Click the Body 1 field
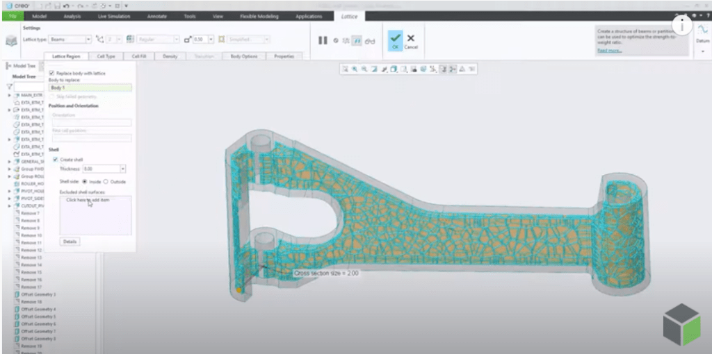Image resolution: width=712 pixels, height=354 pixels. point(90,88)
